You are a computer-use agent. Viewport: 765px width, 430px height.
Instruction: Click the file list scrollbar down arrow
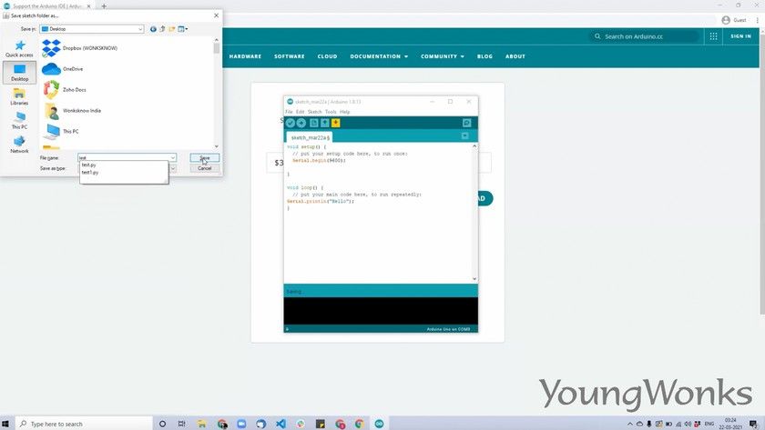click(217, 146)
